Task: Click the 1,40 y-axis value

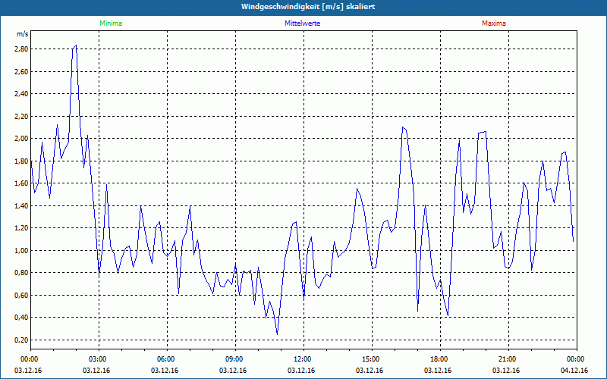Action: [x=22, y=205]
